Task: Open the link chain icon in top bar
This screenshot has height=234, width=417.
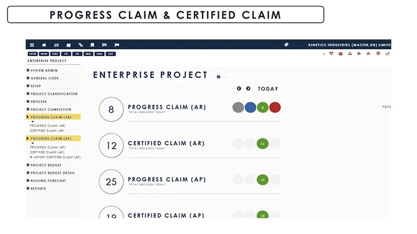Action: tap(80, 44)
